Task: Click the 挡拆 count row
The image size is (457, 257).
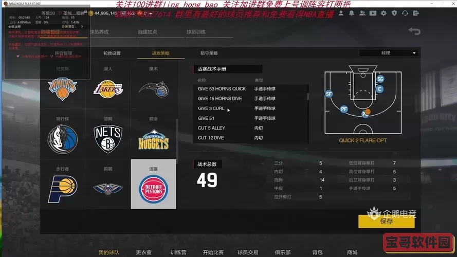Action: click(x=300, y=180)
